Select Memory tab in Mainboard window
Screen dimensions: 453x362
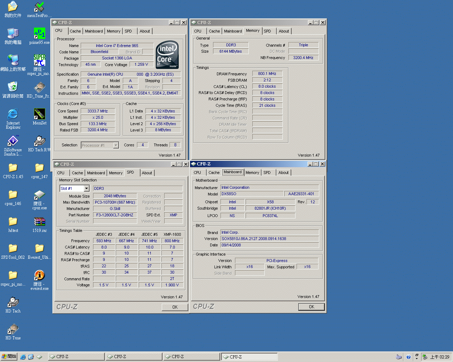(252, 173)
